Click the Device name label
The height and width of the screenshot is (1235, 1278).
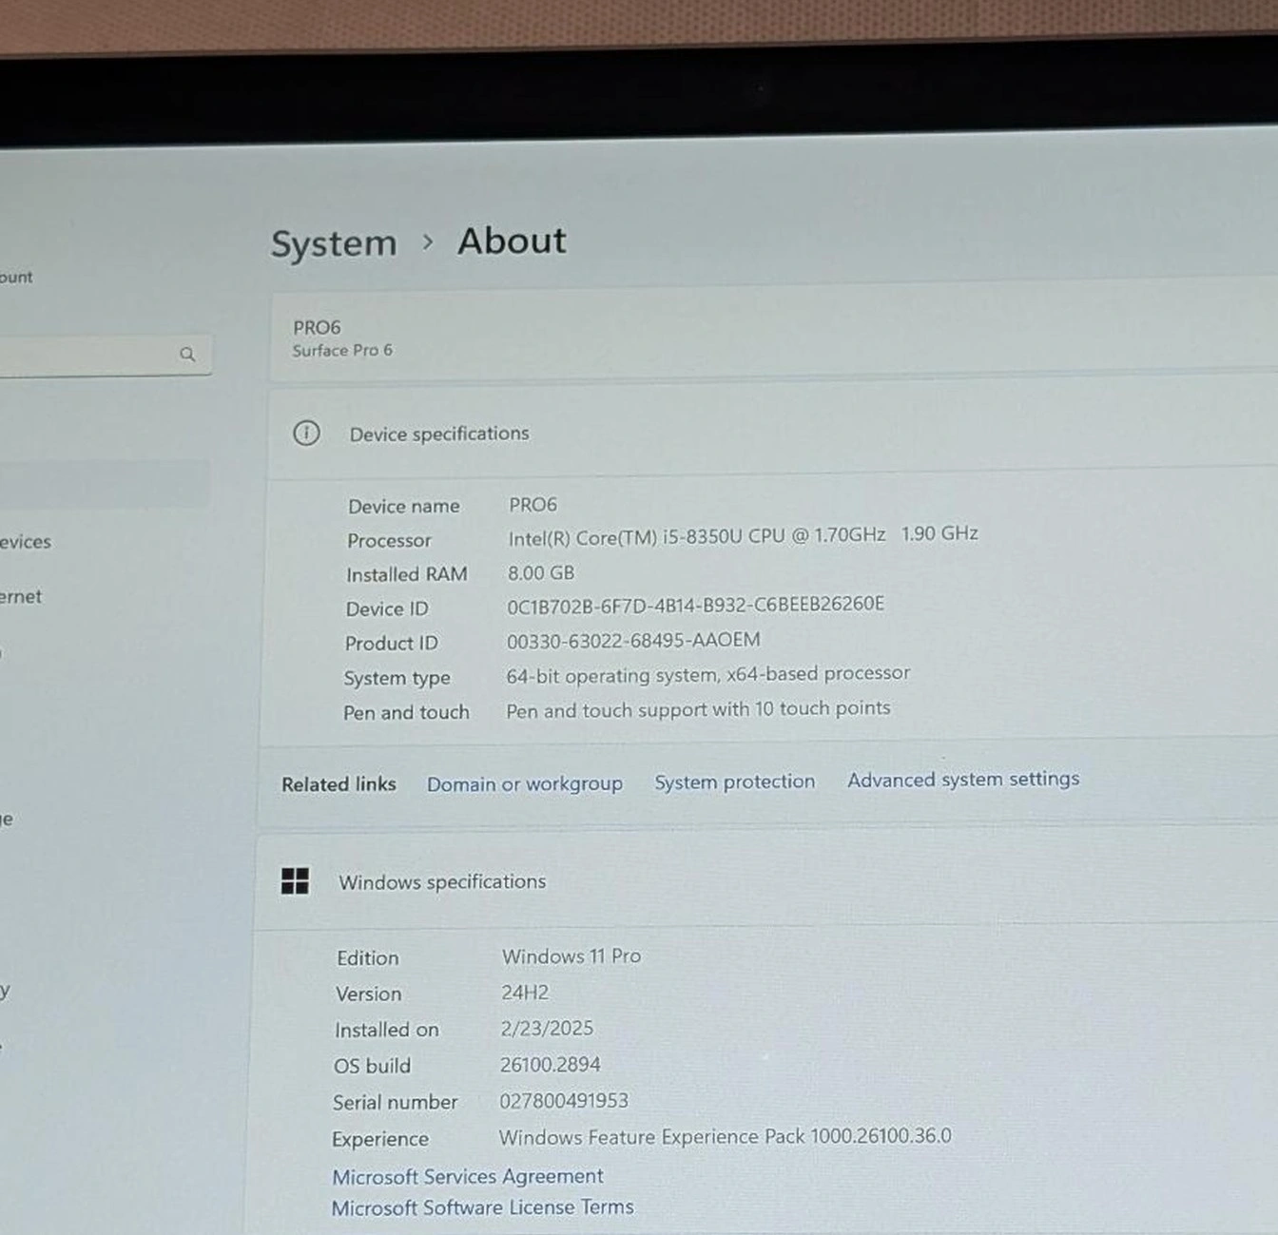point(403,506)
